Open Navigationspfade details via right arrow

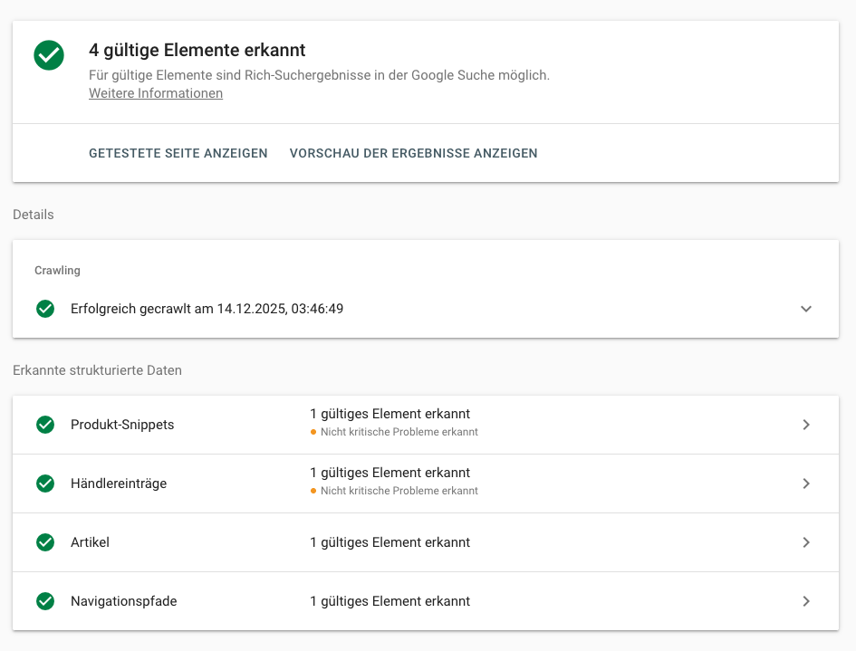pyautogui.click(x=806, y=601)
